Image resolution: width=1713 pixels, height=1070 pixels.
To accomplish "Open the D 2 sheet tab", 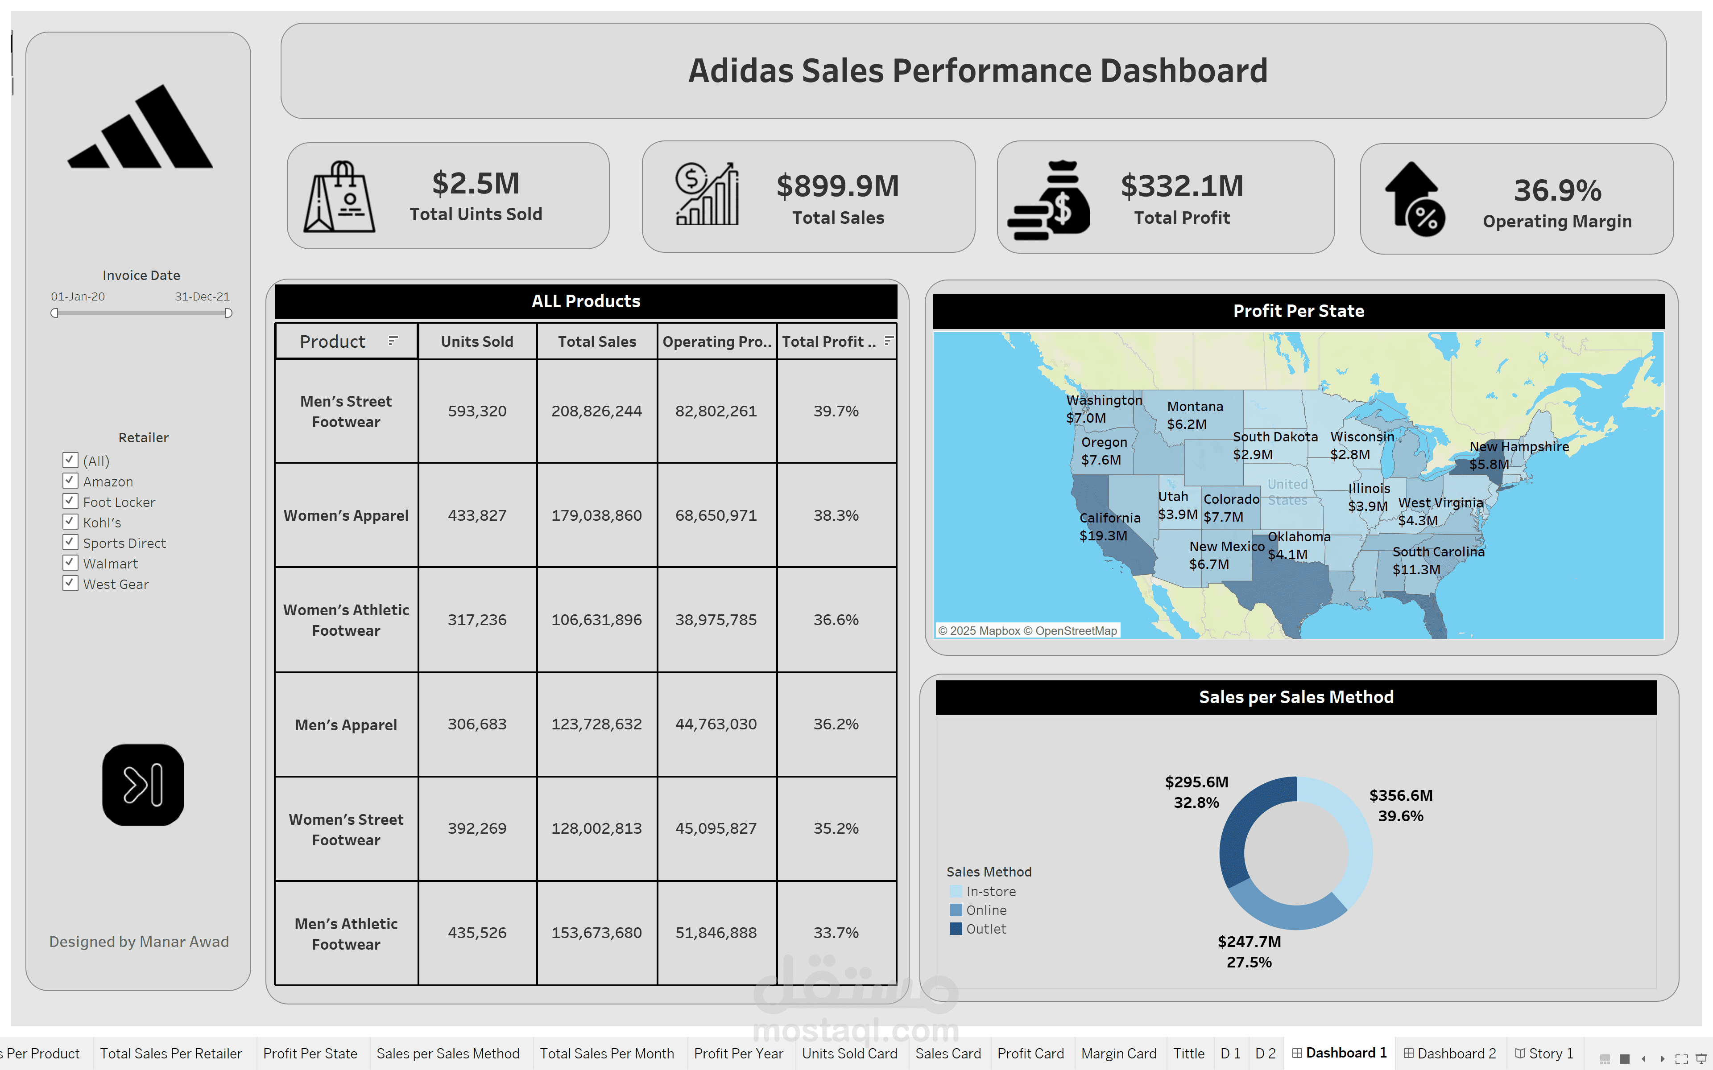I will click(x=1265, y=1053).
